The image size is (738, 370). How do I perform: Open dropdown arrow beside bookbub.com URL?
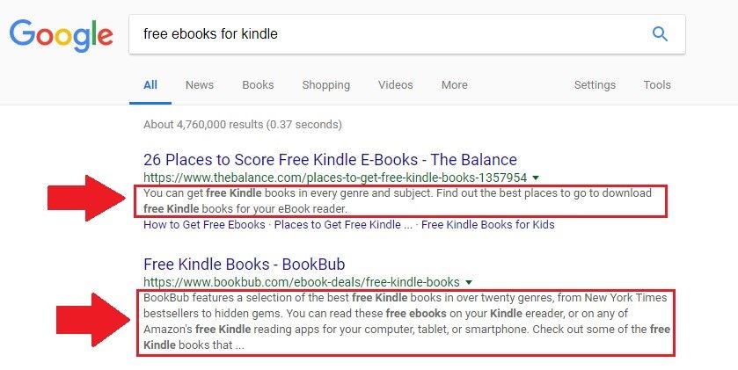coord(468,283)
